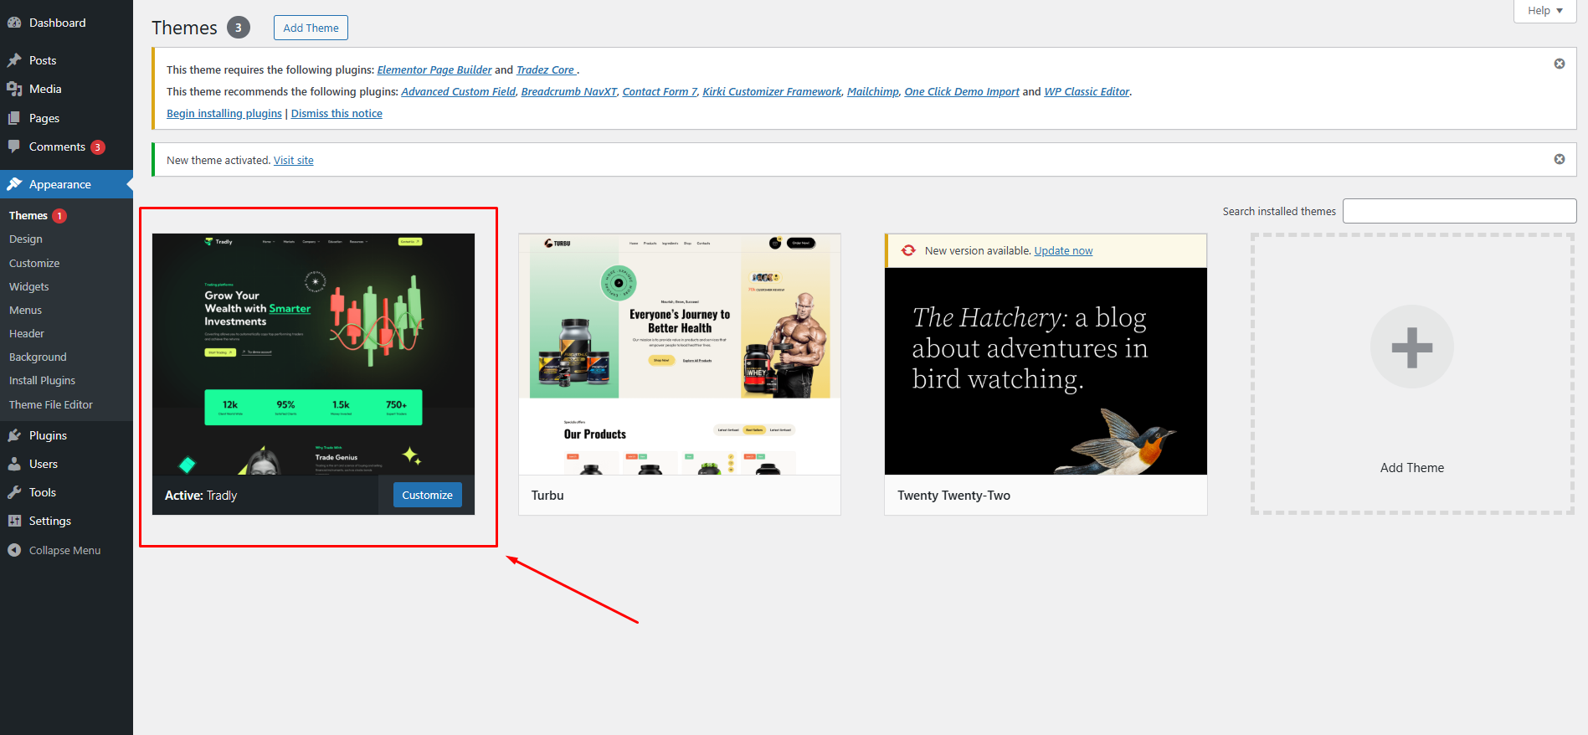Image resolution: width=1588 pixels, height=735 pixels.
Task: Click the Twenty Twenty-Two theme name
Action: pos(953,496)
